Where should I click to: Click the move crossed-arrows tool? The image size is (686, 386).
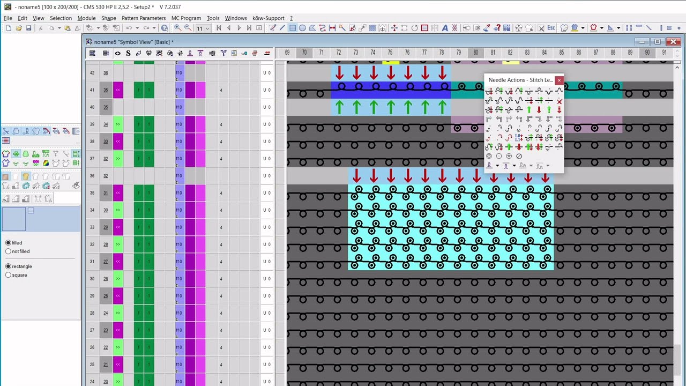394,28
